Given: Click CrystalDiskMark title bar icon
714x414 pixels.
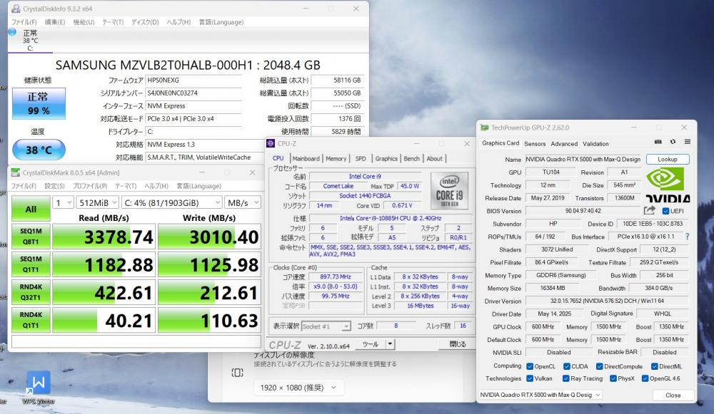Looking at the screenshot, I should point(16,172).
